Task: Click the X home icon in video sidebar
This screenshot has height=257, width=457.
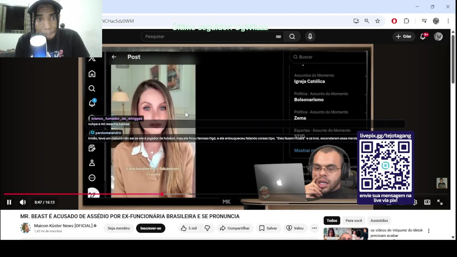Action: pyautogui.click(x=92, y=74)
